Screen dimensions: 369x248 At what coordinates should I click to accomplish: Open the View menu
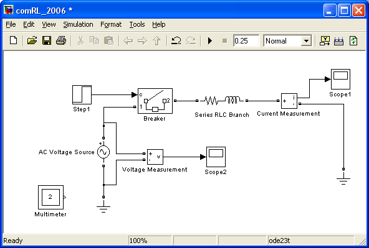pos(49,24)
